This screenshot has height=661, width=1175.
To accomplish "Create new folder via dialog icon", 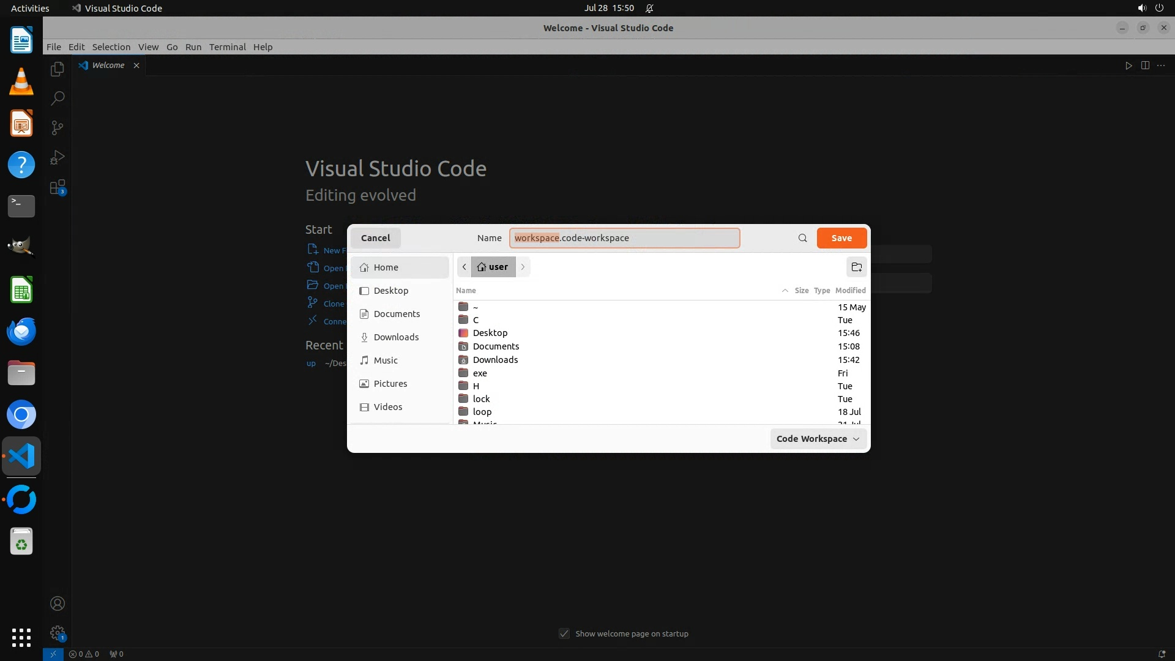I will coord(856,267).
